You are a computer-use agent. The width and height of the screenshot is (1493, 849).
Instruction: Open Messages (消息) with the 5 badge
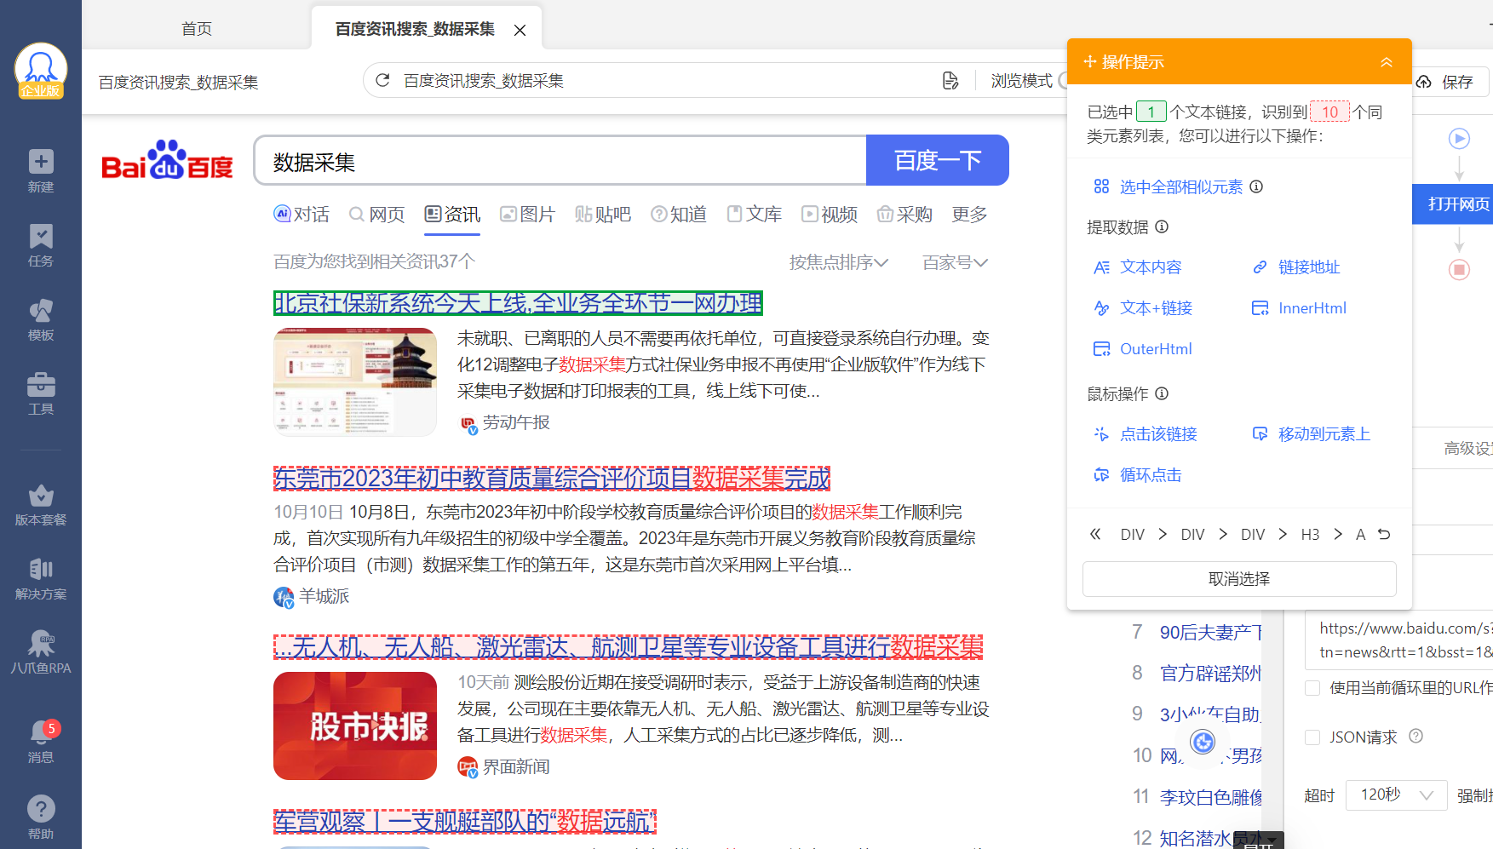click(41, 742)
